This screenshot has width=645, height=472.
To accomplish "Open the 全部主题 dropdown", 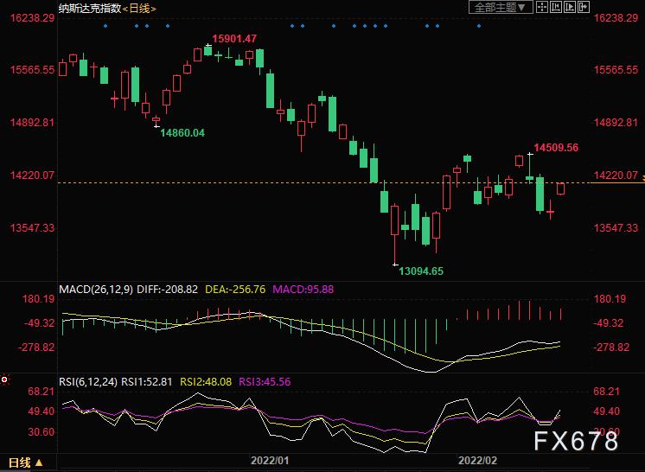I will click(501, 8).
